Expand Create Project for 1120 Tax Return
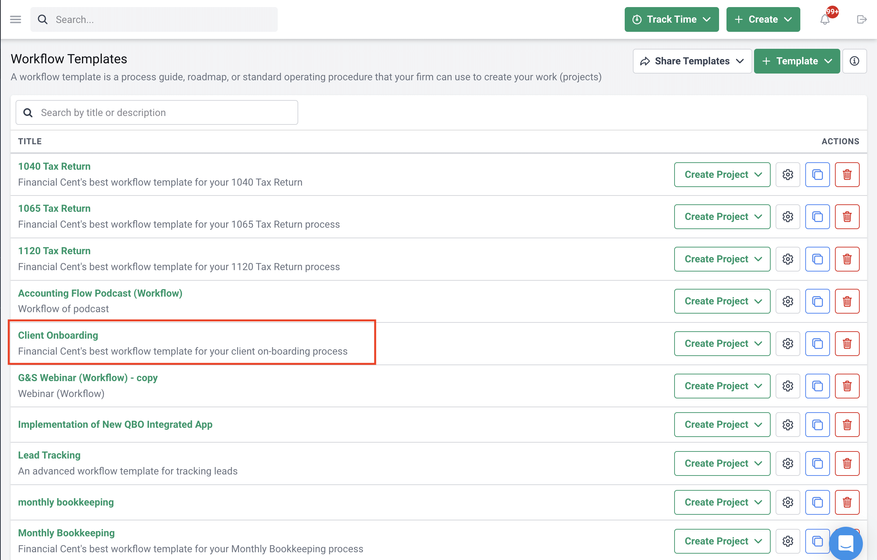877x560 pixels. point(722,259)
